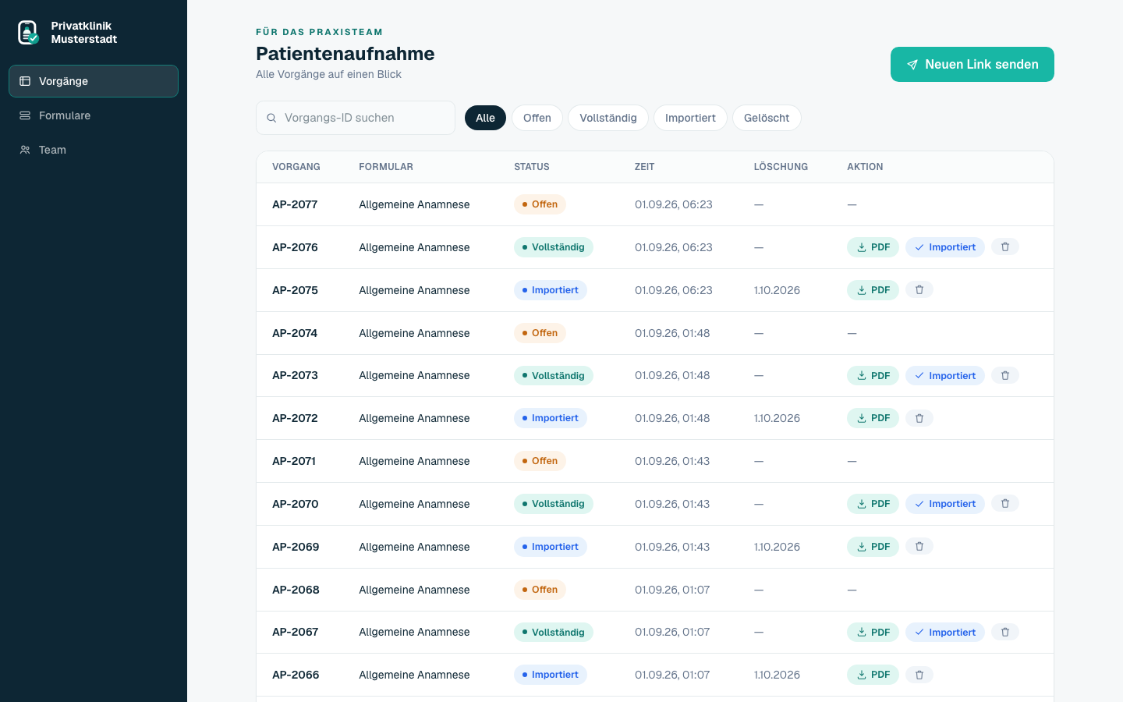The height and width of the screenshot is (702, 1123).
Task: Download the AP-2066 PDF
Action: pos(873,675)
